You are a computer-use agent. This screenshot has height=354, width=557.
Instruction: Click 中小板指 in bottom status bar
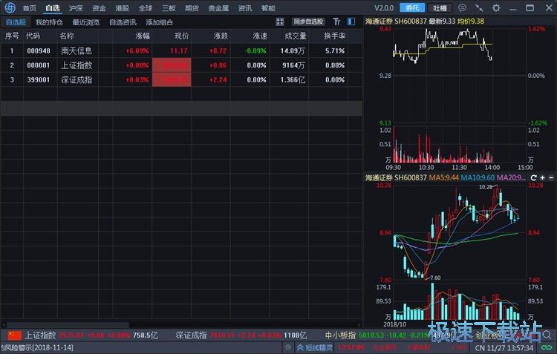[x=340, y=335]
